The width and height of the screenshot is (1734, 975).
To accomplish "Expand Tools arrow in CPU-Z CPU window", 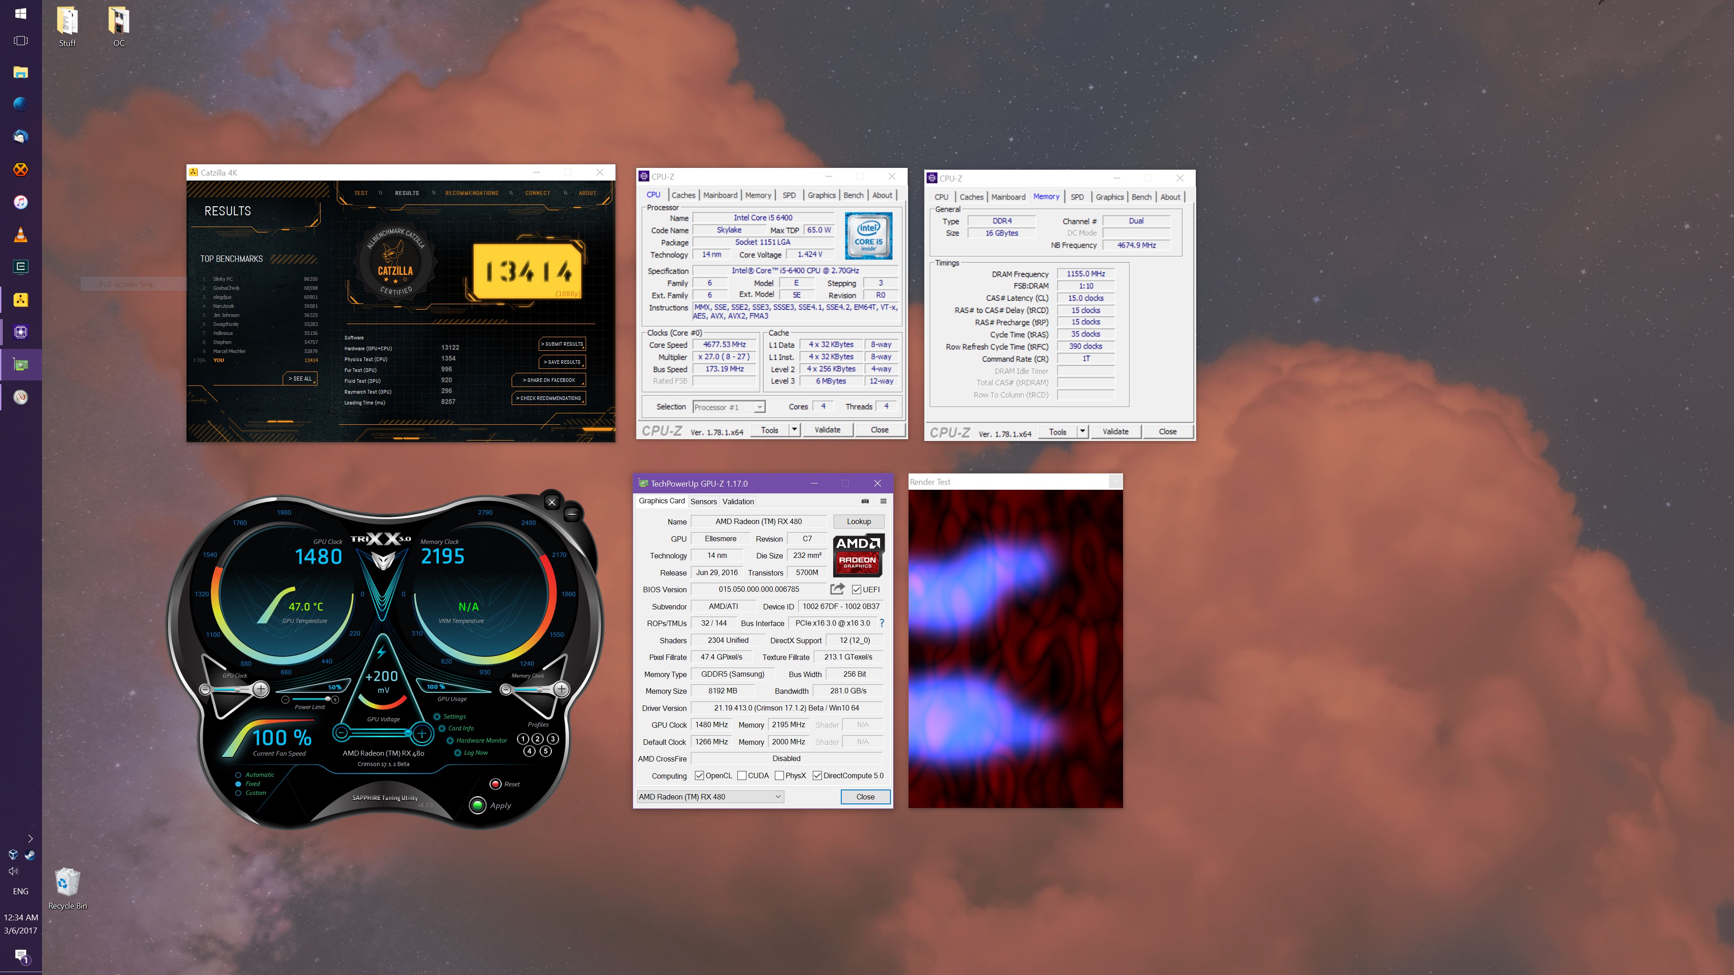I will 794,429.
